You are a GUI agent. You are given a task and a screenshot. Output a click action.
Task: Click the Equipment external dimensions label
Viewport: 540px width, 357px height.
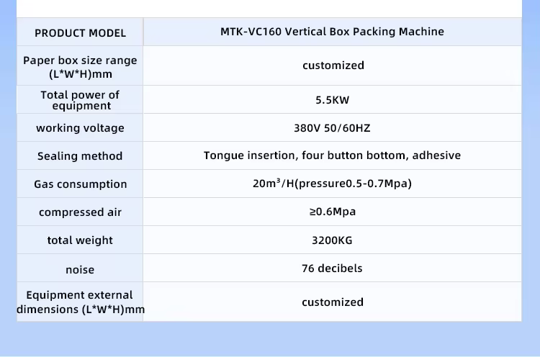click(80, 302)
